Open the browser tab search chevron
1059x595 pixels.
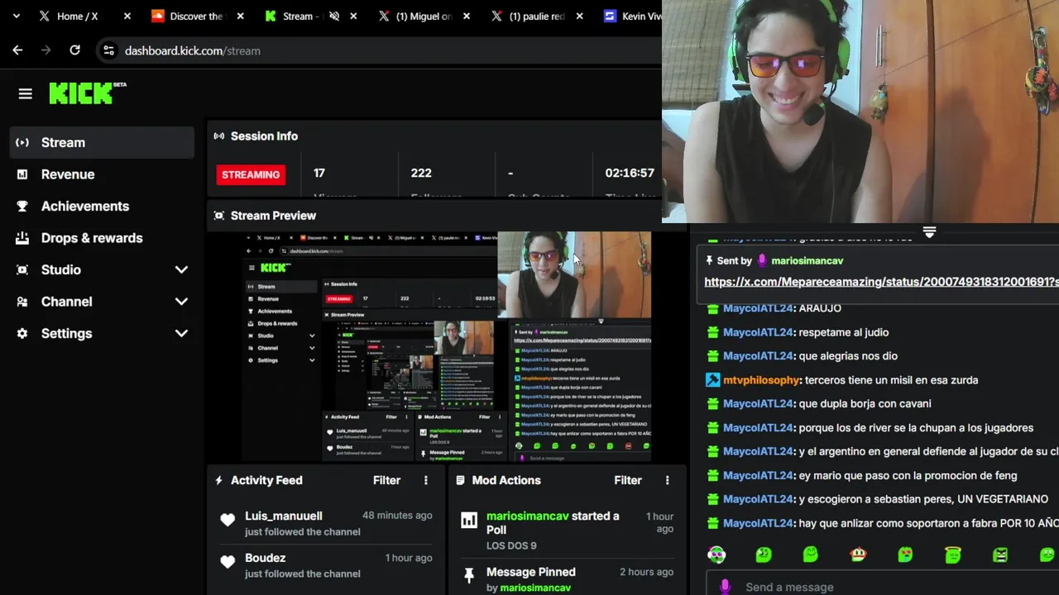[16, 16]
